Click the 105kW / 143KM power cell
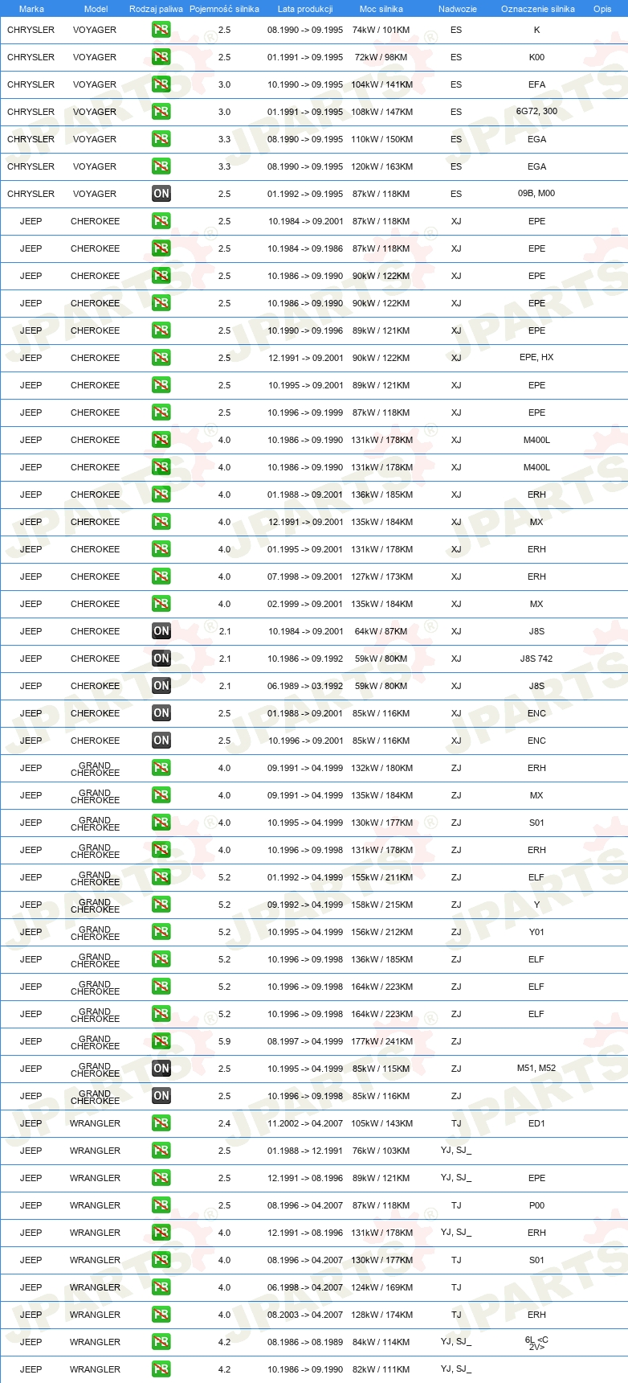 pyautogui.click(x=381, y=1123)
